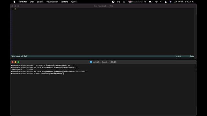This screenshot has height=116, width=207.
Task: Open the Visualización menu
Action: [x=52, y=2]
